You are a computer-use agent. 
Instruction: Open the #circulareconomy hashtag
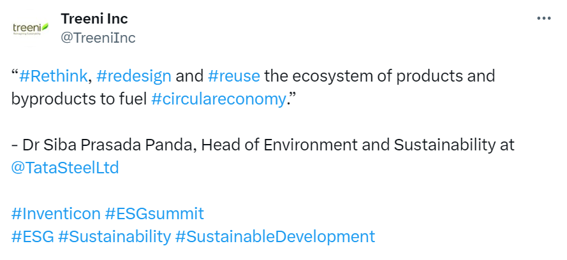(218, 99)
